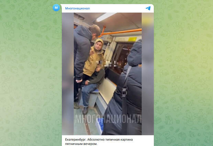
Task: Click the blurred right margin of the video
Action: pyautogui.click(x=148, y=74)
